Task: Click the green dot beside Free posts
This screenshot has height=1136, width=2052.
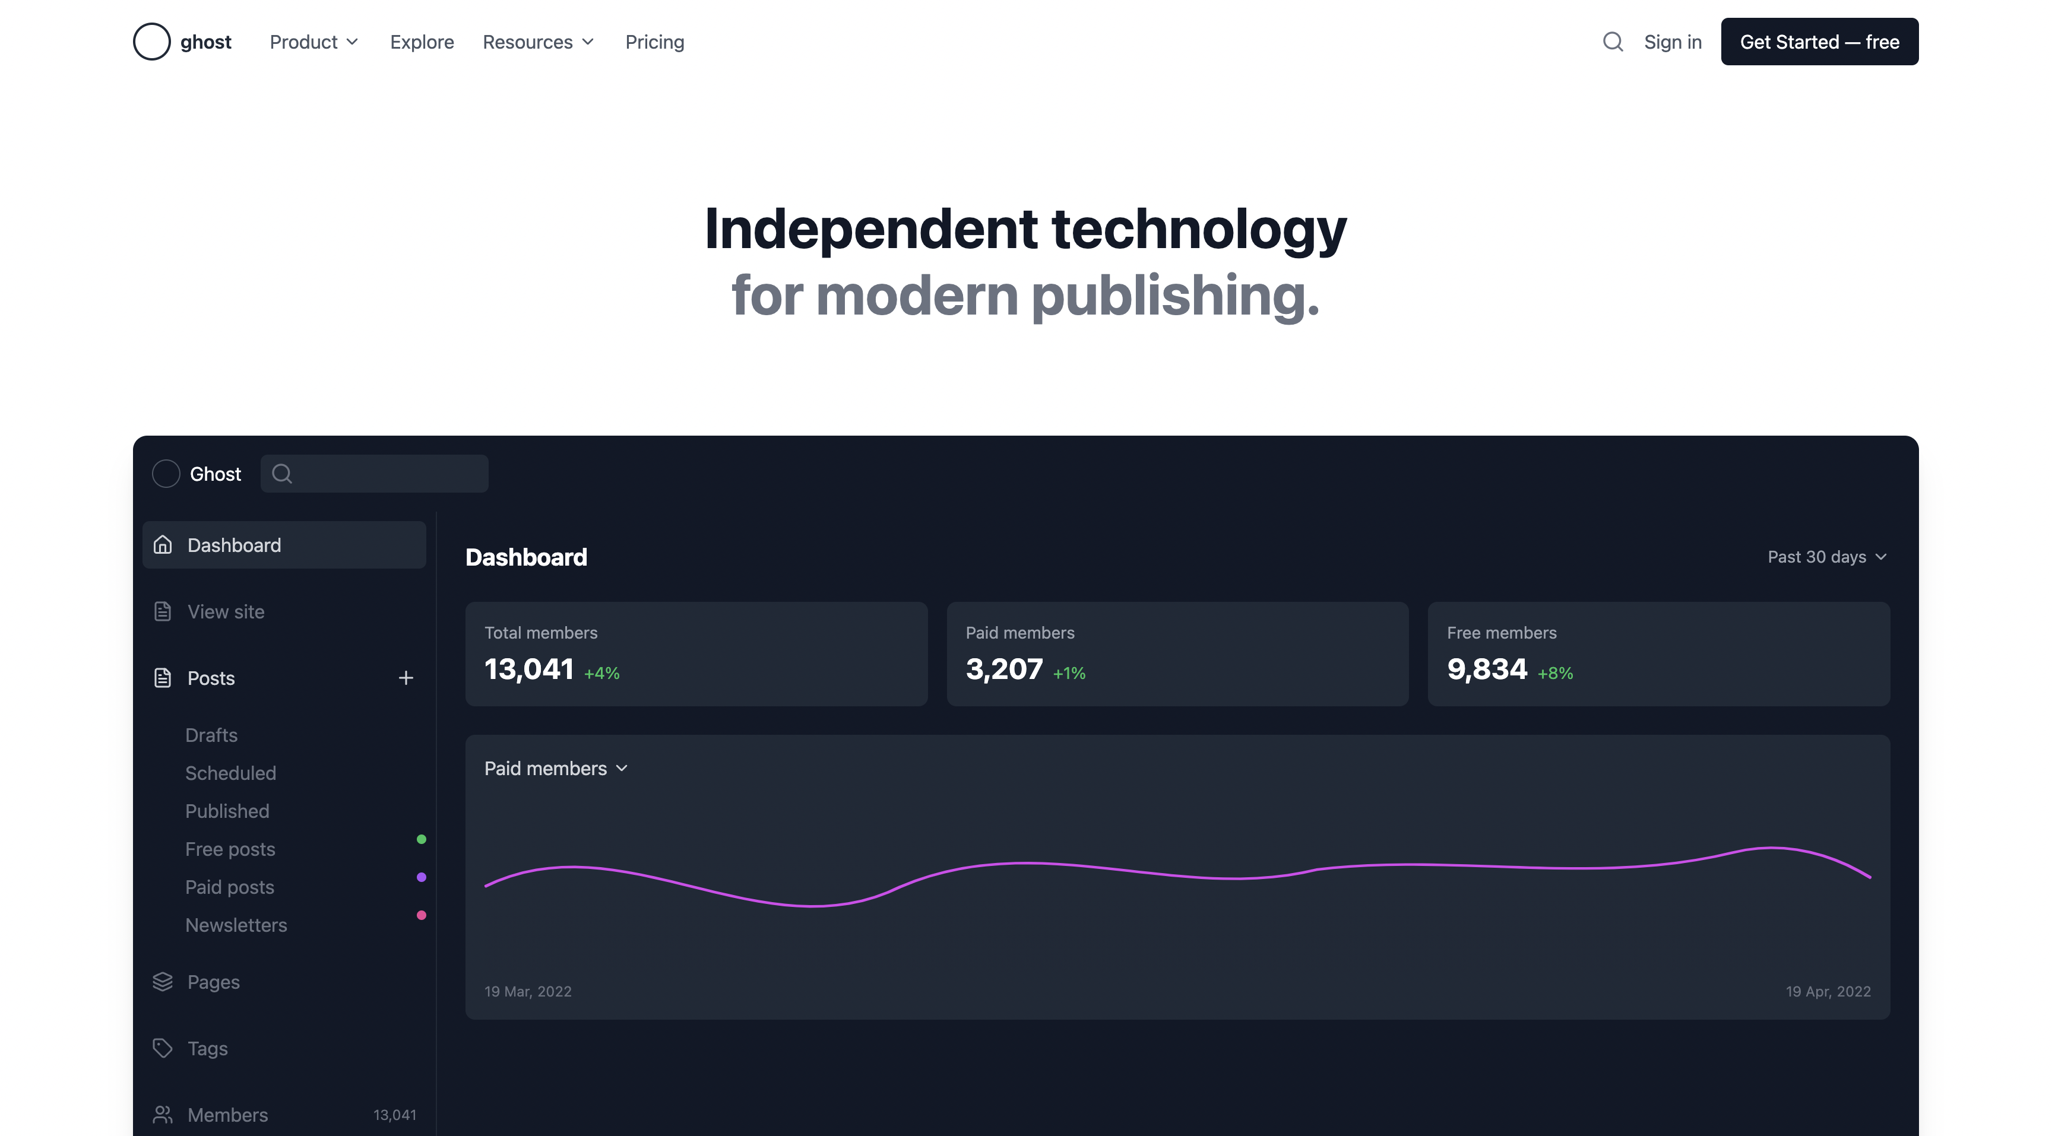Action: 422,839
